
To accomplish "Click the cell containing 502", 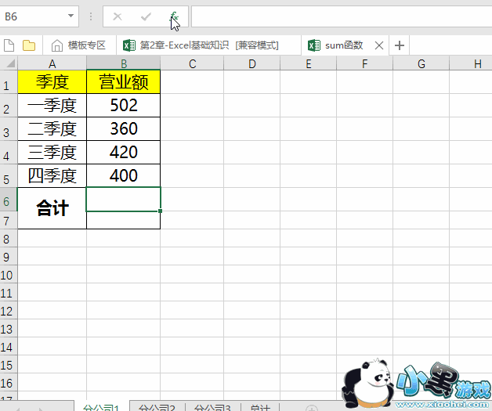I will (x=124, y=106).
